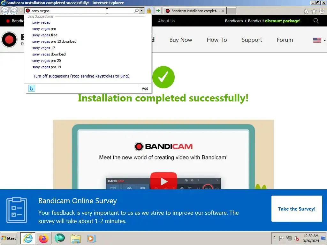This screenshot has width=327, height=245.
Task: Click the network tray icon
Action: click(289, 238)
